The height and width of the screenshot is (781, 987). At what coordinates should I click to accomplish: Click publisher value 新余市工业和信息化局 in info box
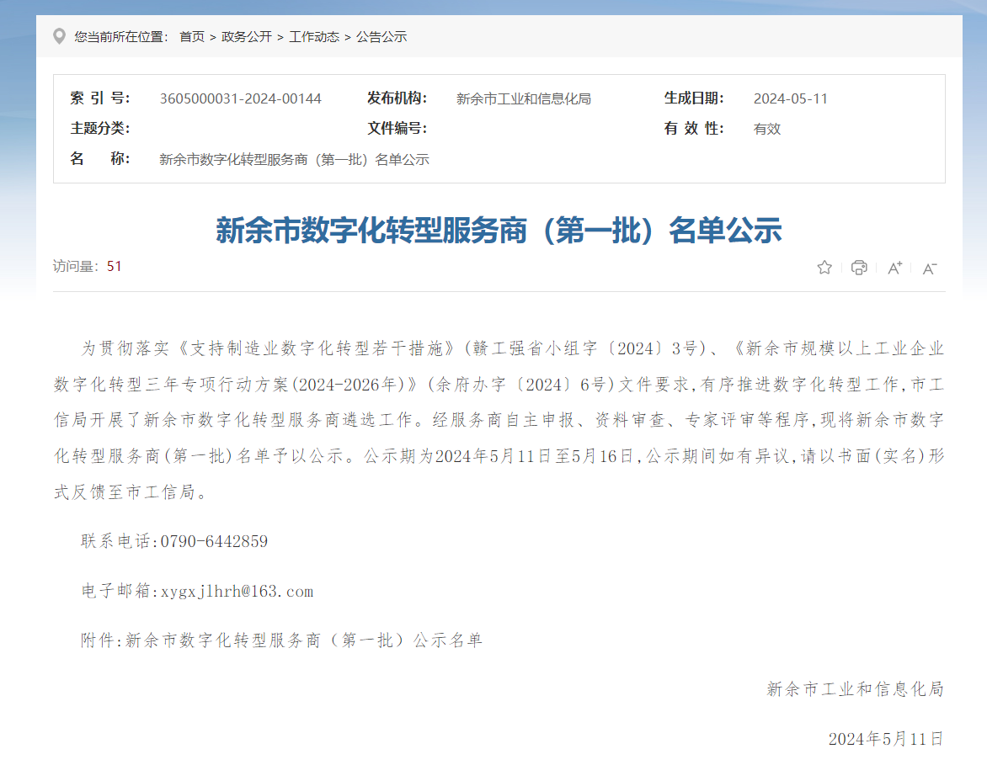(x=524, y=98)
